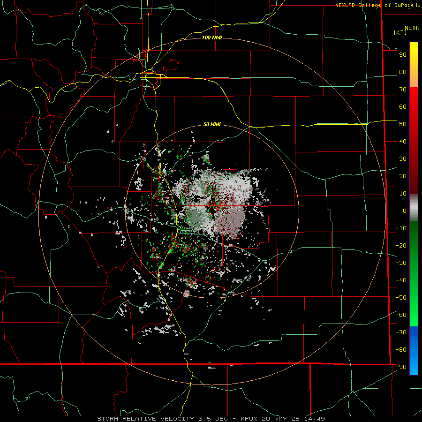
Task: Click the -30 tick label on color scale
Action: click(x=401, y=263)
